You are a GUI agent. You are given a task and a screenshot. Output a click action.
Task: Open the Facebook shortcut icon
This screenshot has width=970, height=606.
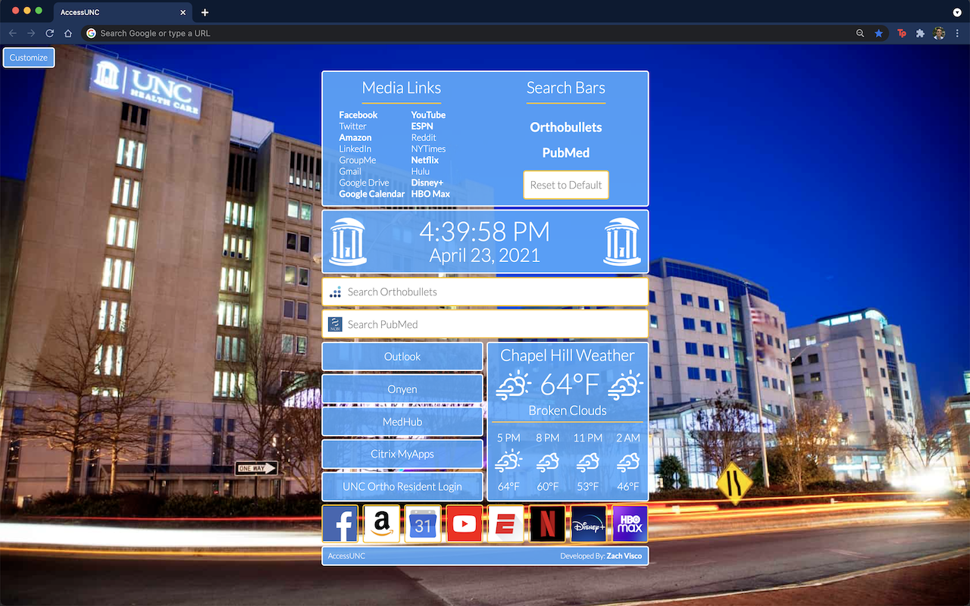[340, 524]
